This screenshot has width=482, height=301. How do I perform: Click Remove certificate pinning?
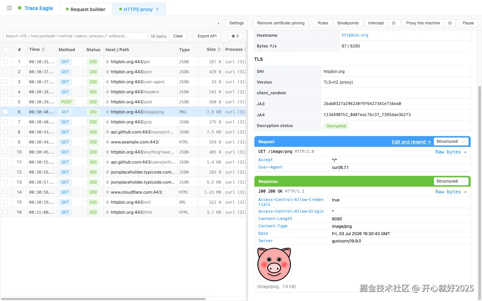[x=281, y=23]
